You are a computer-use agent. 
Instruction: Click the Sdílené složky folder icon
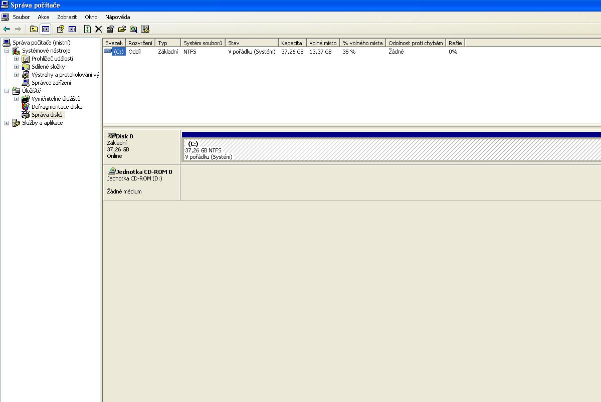coord(26,67)
